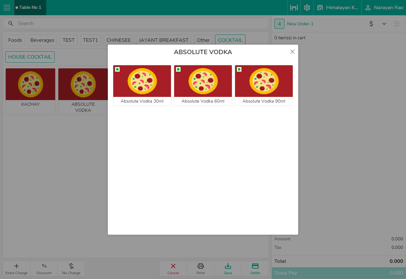Click the 0 item(s) in cart text
406x279 pixels.
(x=290, y=38)
